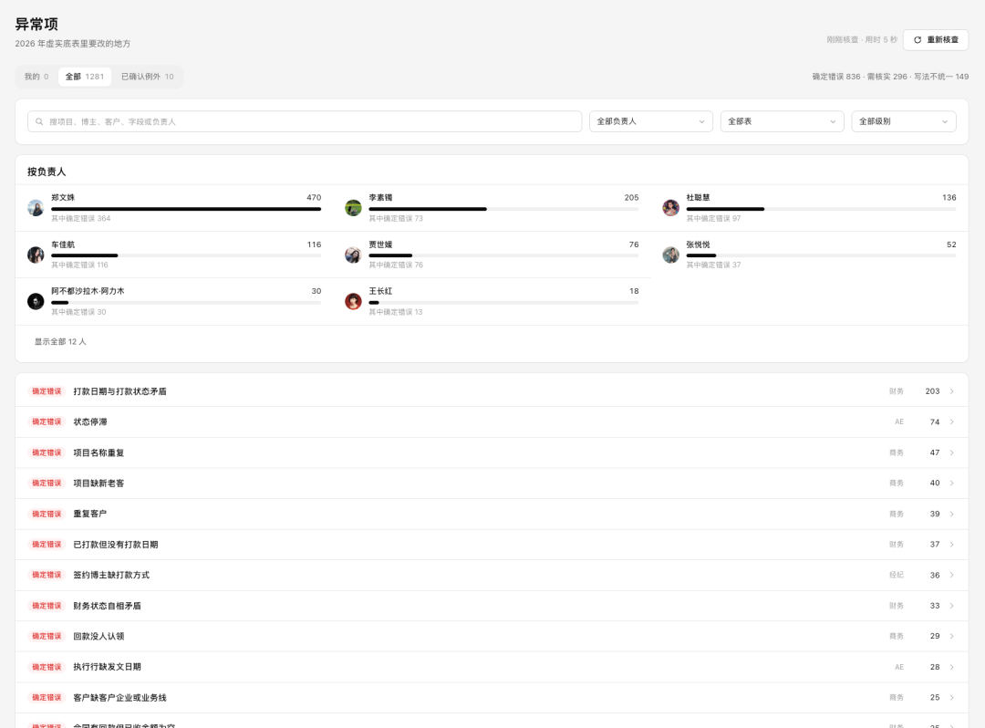The height and width of the screenshot is (728, 985).
Task: Click the avatar of the owner with 205 items
Action: click(353, 208)
